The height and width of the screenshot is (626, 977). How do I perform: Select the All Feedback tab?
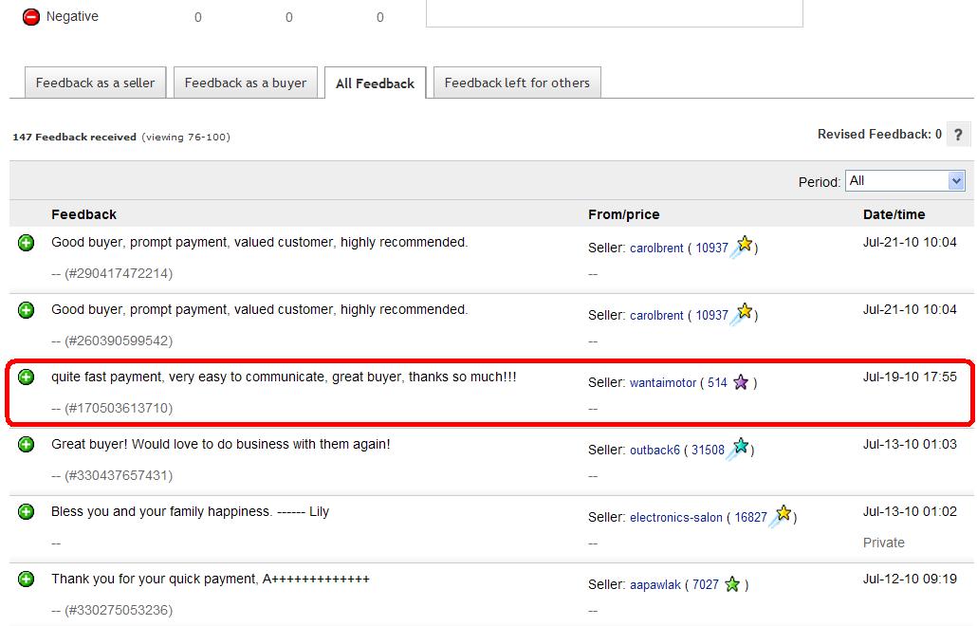[375, 83]
